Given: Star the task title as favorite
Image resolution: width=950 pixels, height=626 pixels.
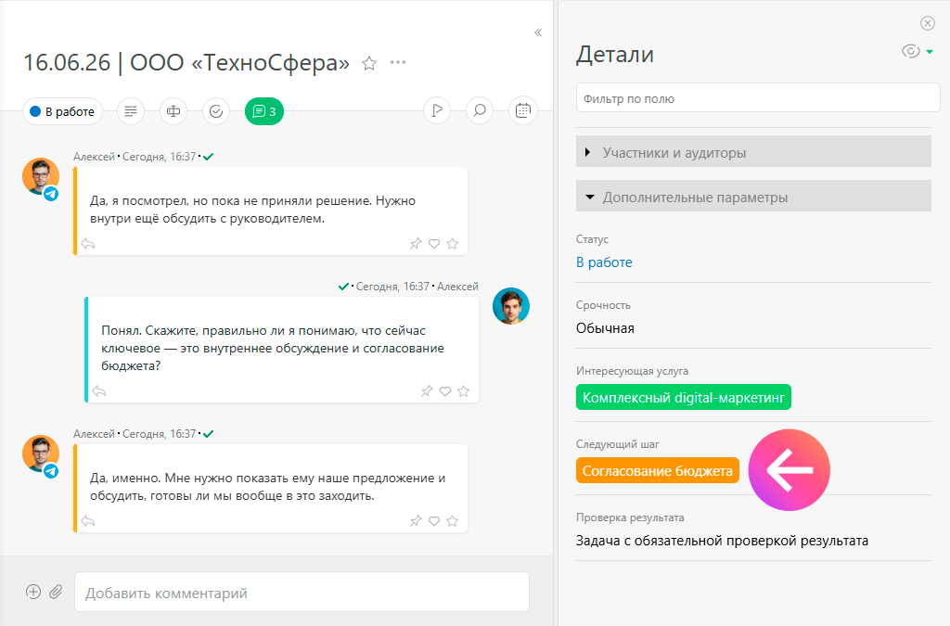Looking at the screenshot, I should click(369, 63).
